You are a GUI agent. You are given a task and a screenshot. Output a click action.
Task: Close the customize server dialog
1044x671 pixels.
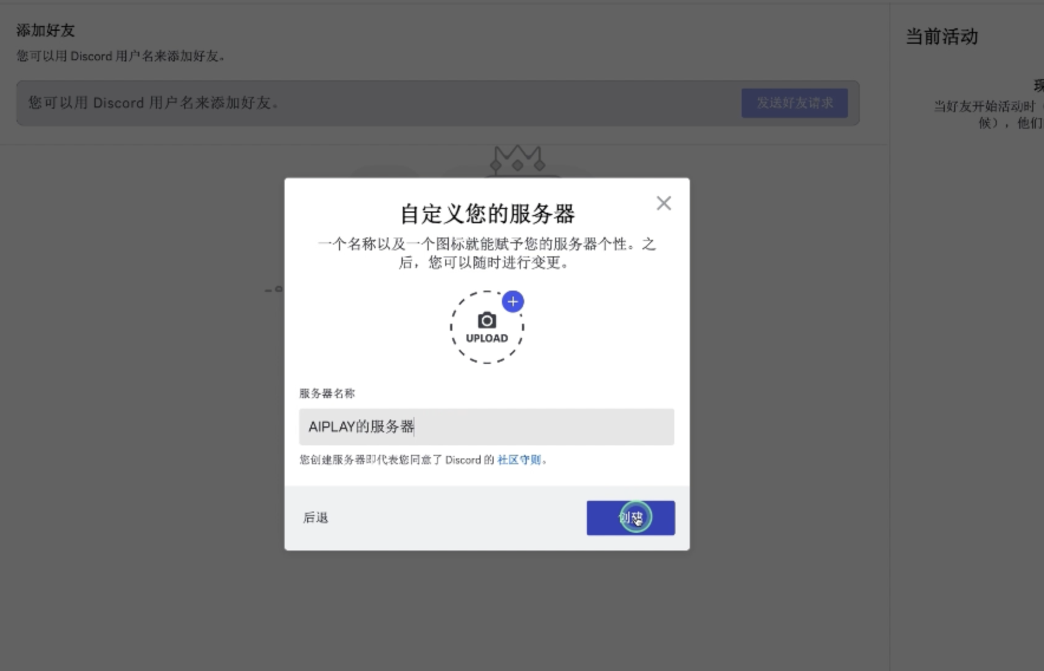(664, 203)
